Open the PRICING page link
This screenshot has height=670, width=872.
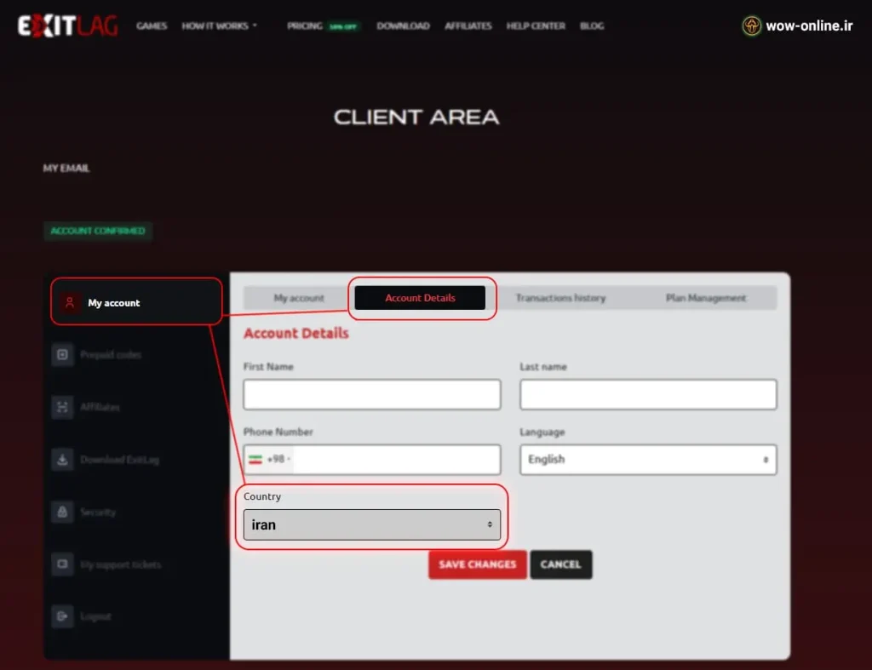(x=304, y=26)
